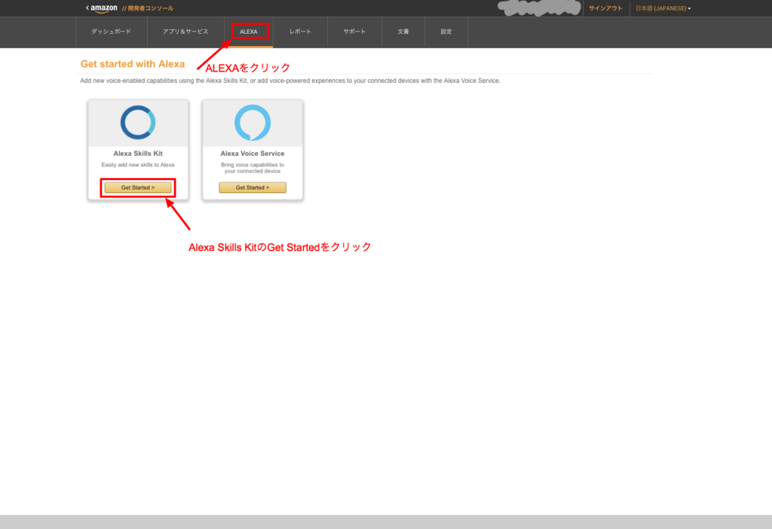Click the 'Add new voice-enabled capabilities' description

pyautogui.click(x=290, y=81)
